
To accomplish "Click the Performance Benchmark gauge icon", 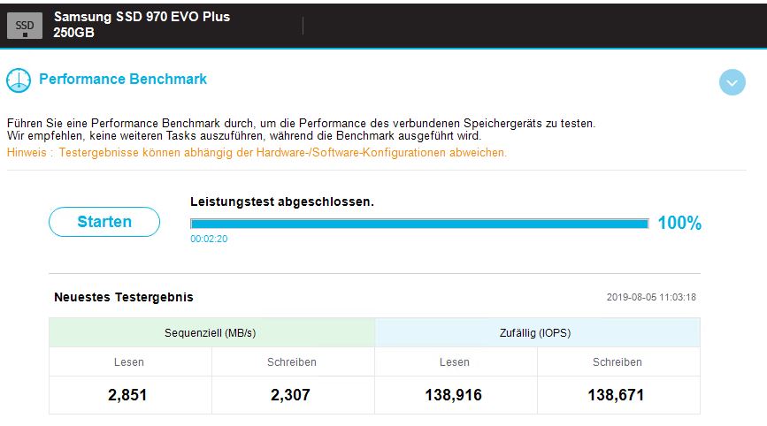I will [19, 80].
